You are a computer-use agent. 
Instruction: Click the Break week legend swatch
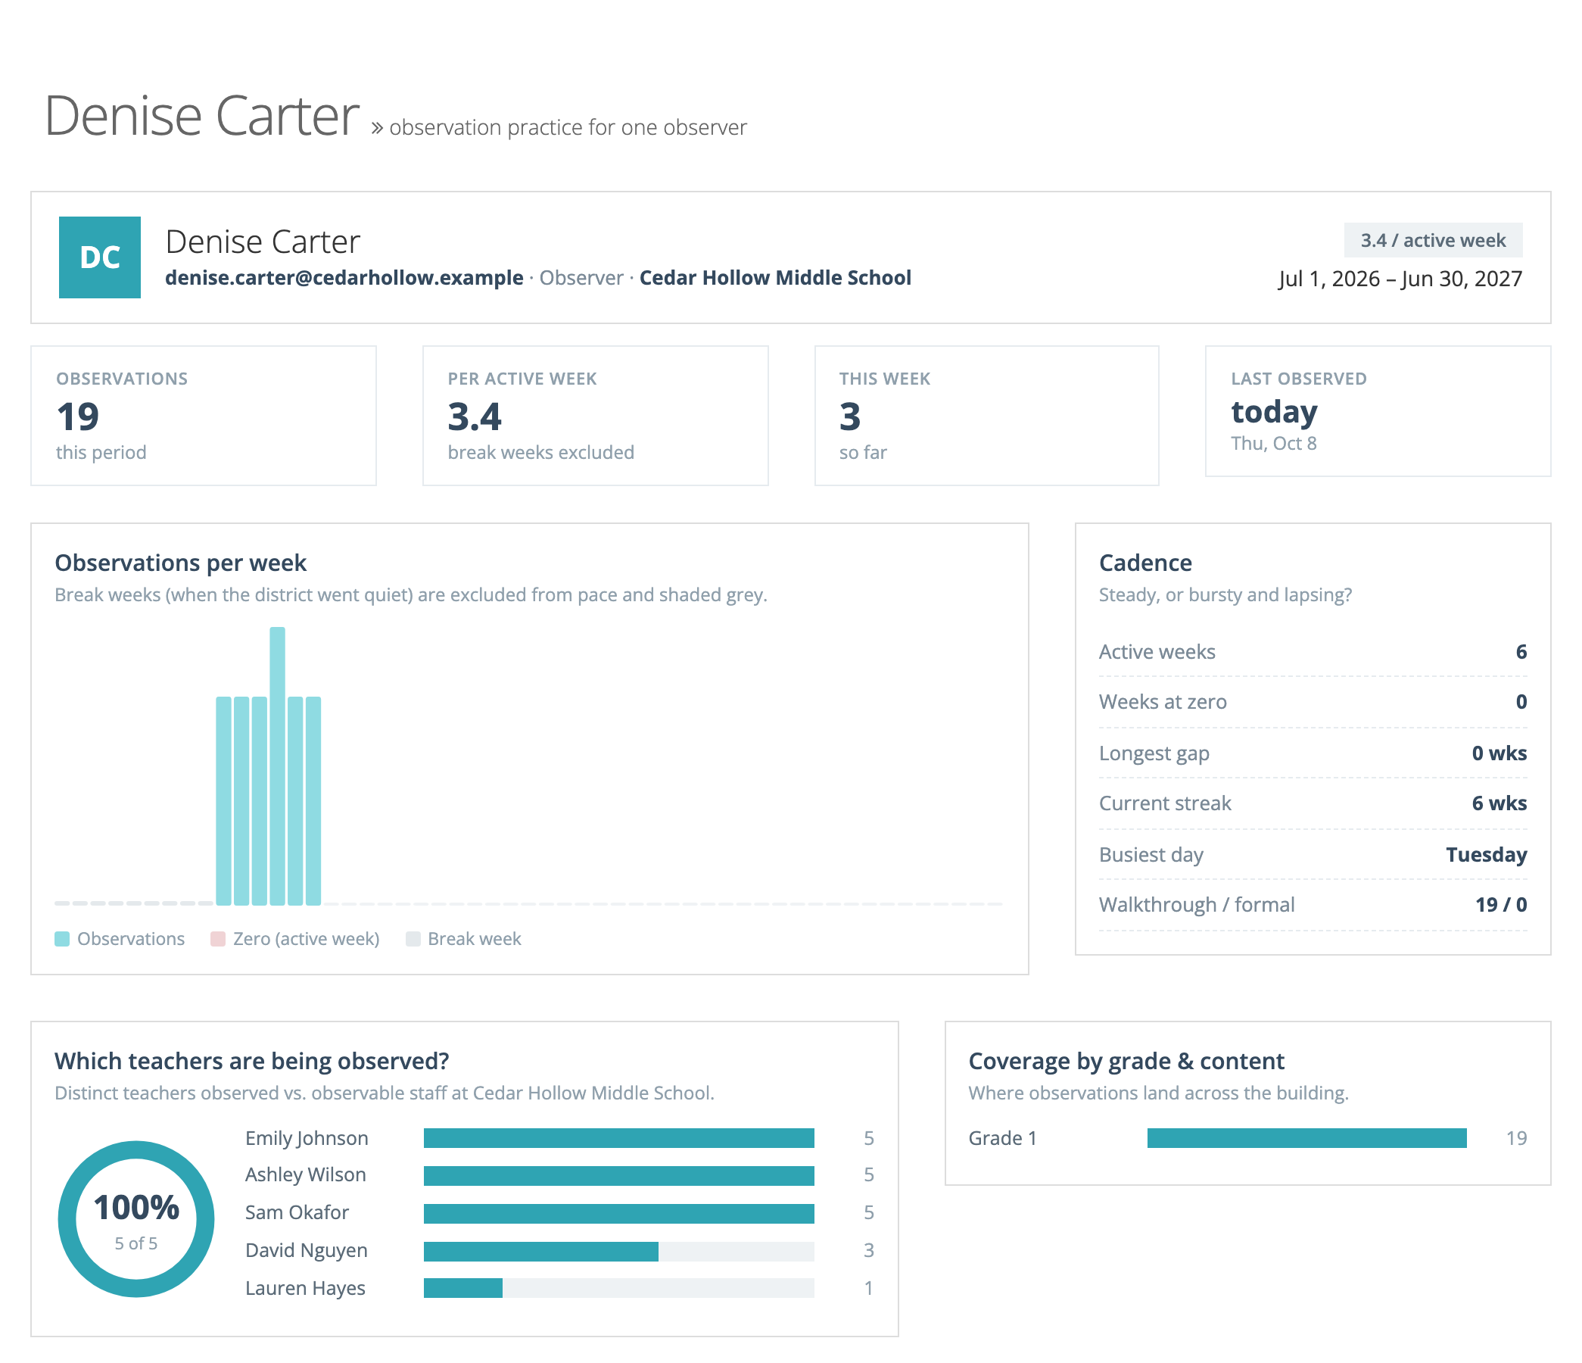[x=413, y=939]
